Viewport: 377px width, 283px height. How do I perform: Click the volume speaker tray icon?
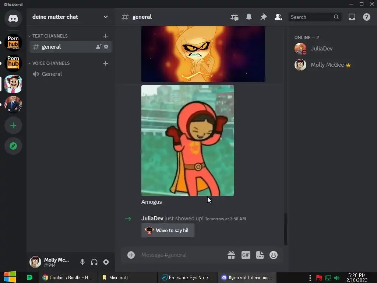tap(337, 278)
